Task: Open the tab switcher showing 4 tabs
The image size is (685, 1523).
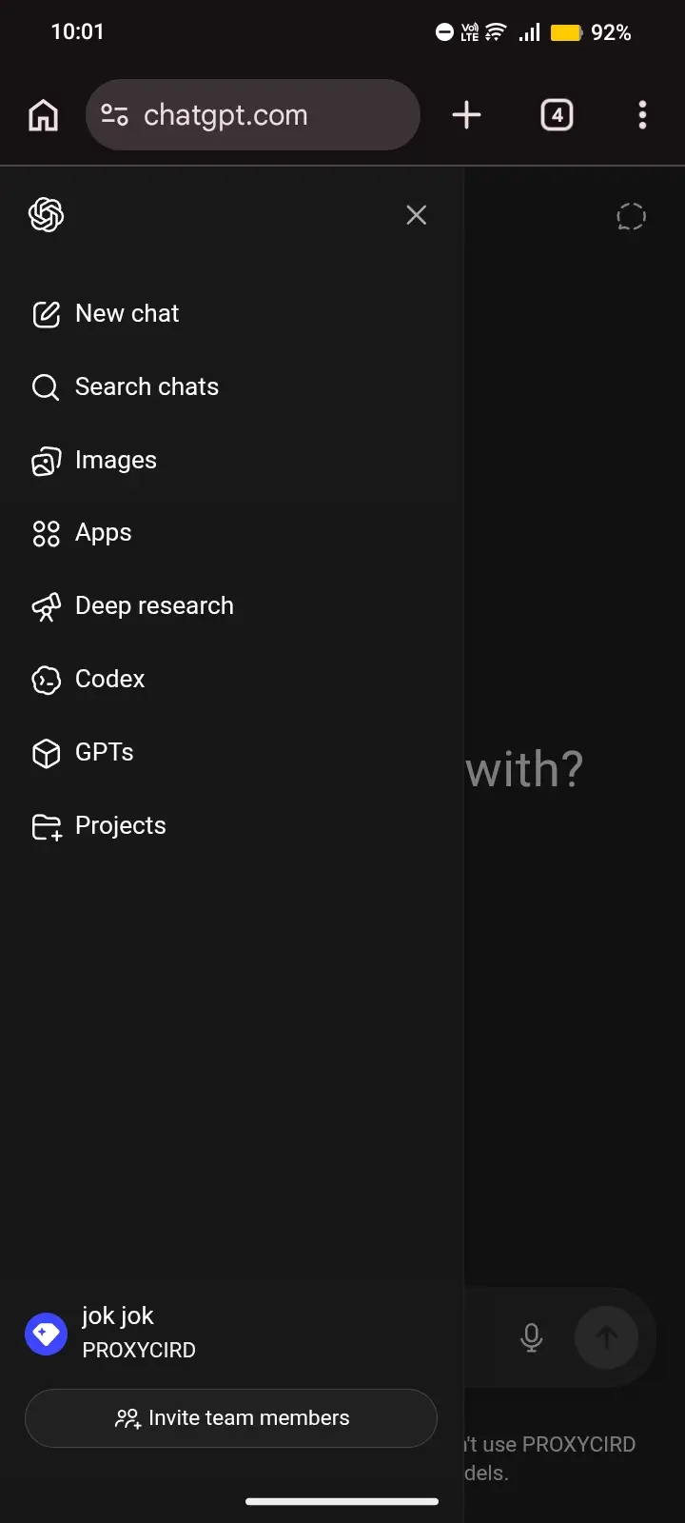Action: coord(557,115)
